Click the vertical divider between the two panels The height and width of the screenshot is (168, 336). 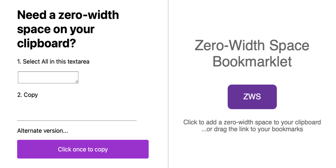tap(168, 84)
